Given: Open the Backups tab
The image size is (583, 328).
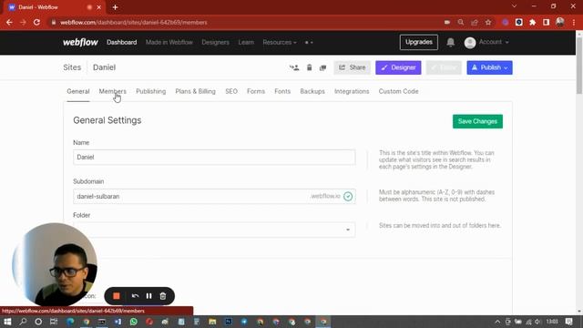Looking at the screenshot, I should coord(312,91).
